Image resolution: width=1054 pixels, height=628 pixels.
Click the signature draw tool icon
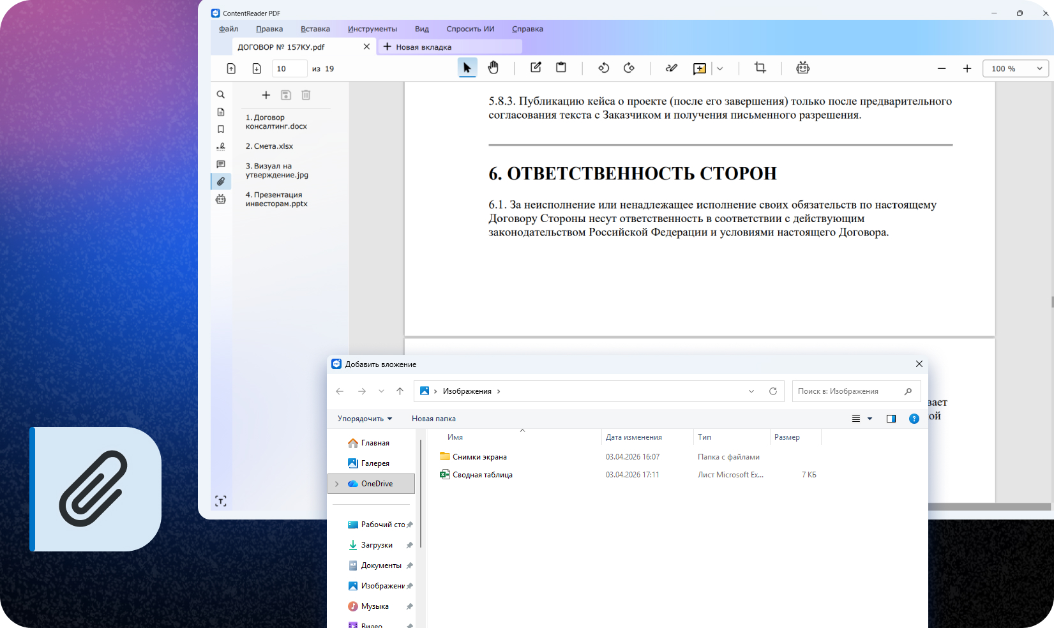tap(671, 68)
